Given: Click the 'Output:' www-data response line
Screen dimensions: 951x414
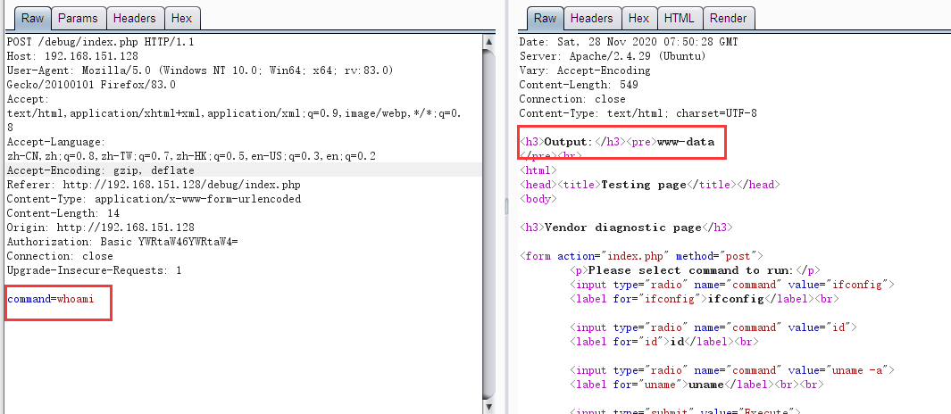Looking at the screenshot, I should coord(617,142).
